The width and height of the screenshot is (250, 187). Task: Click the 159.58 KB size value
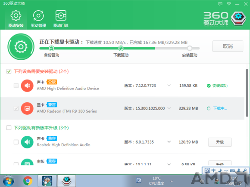pos(188,86)
